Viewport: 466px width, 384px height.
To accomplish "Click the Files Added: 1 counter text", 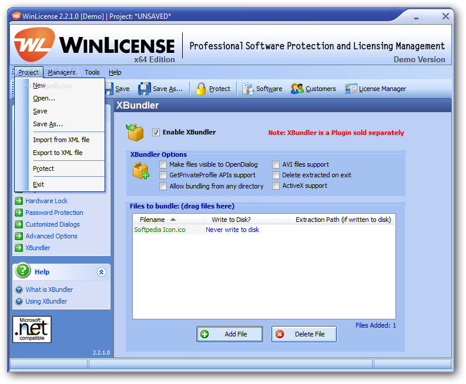I will tap(376, 325).
